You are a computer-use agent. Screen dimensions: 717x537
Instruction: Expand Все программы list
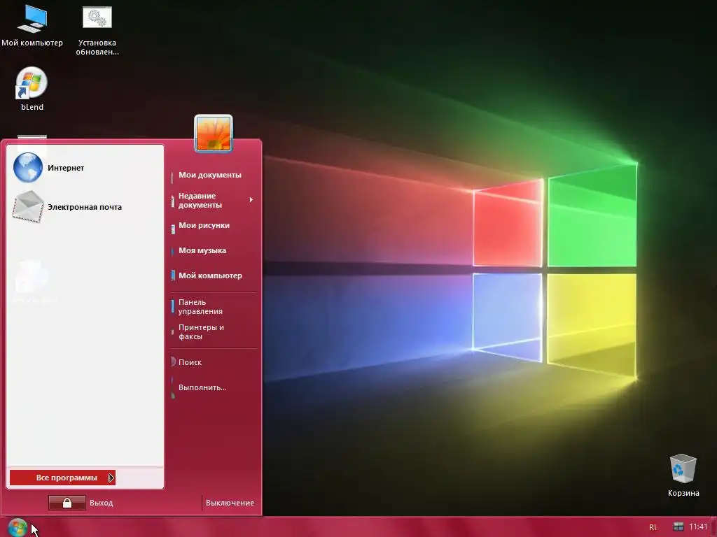pyautogui.click(x=62, y=478)
